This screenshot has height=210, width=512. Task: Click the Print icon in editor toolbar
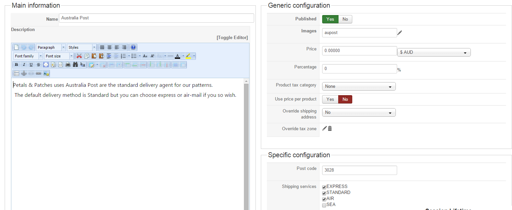coord(68,65)
